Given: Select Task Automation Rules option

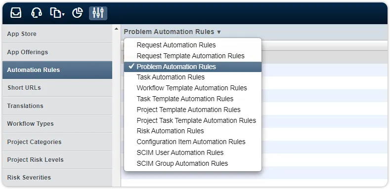Looking at the screenshot, I should pos(193,77).
